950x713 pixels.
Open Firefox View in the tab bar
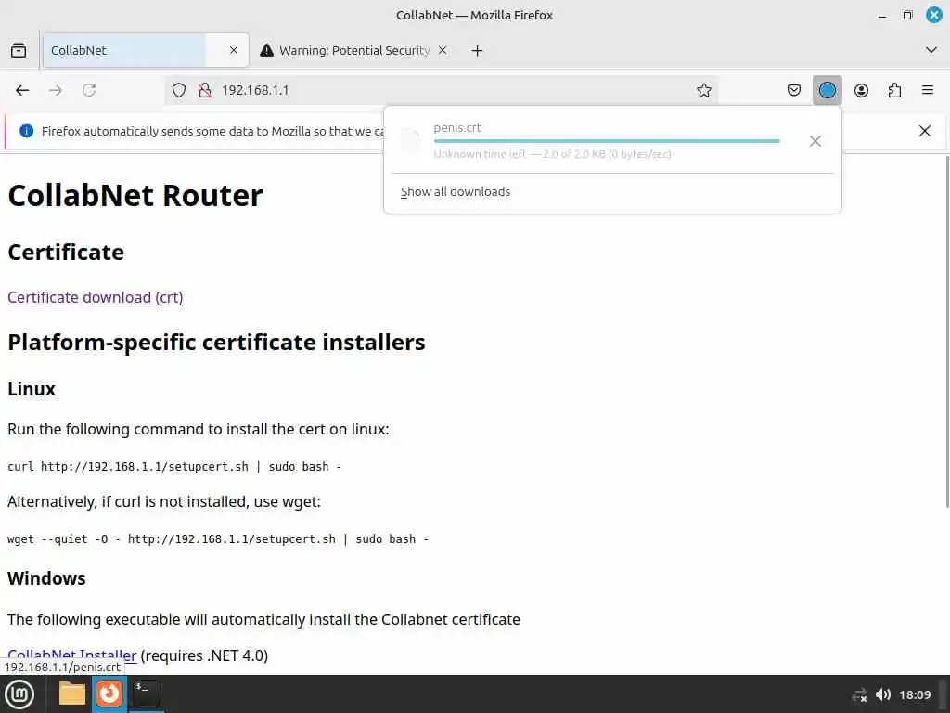tap(19, 50)
